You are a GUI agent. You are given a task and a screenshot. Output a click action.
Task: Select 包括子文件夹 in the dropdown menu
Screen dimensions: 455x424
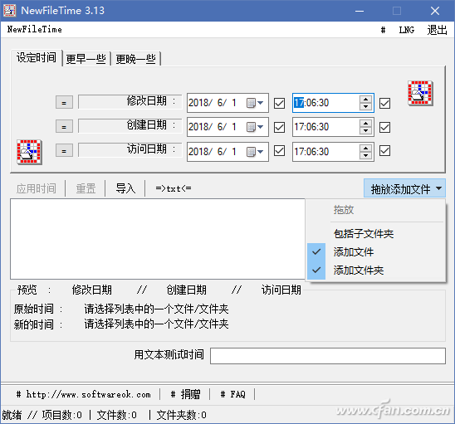[x=375, y=233]
